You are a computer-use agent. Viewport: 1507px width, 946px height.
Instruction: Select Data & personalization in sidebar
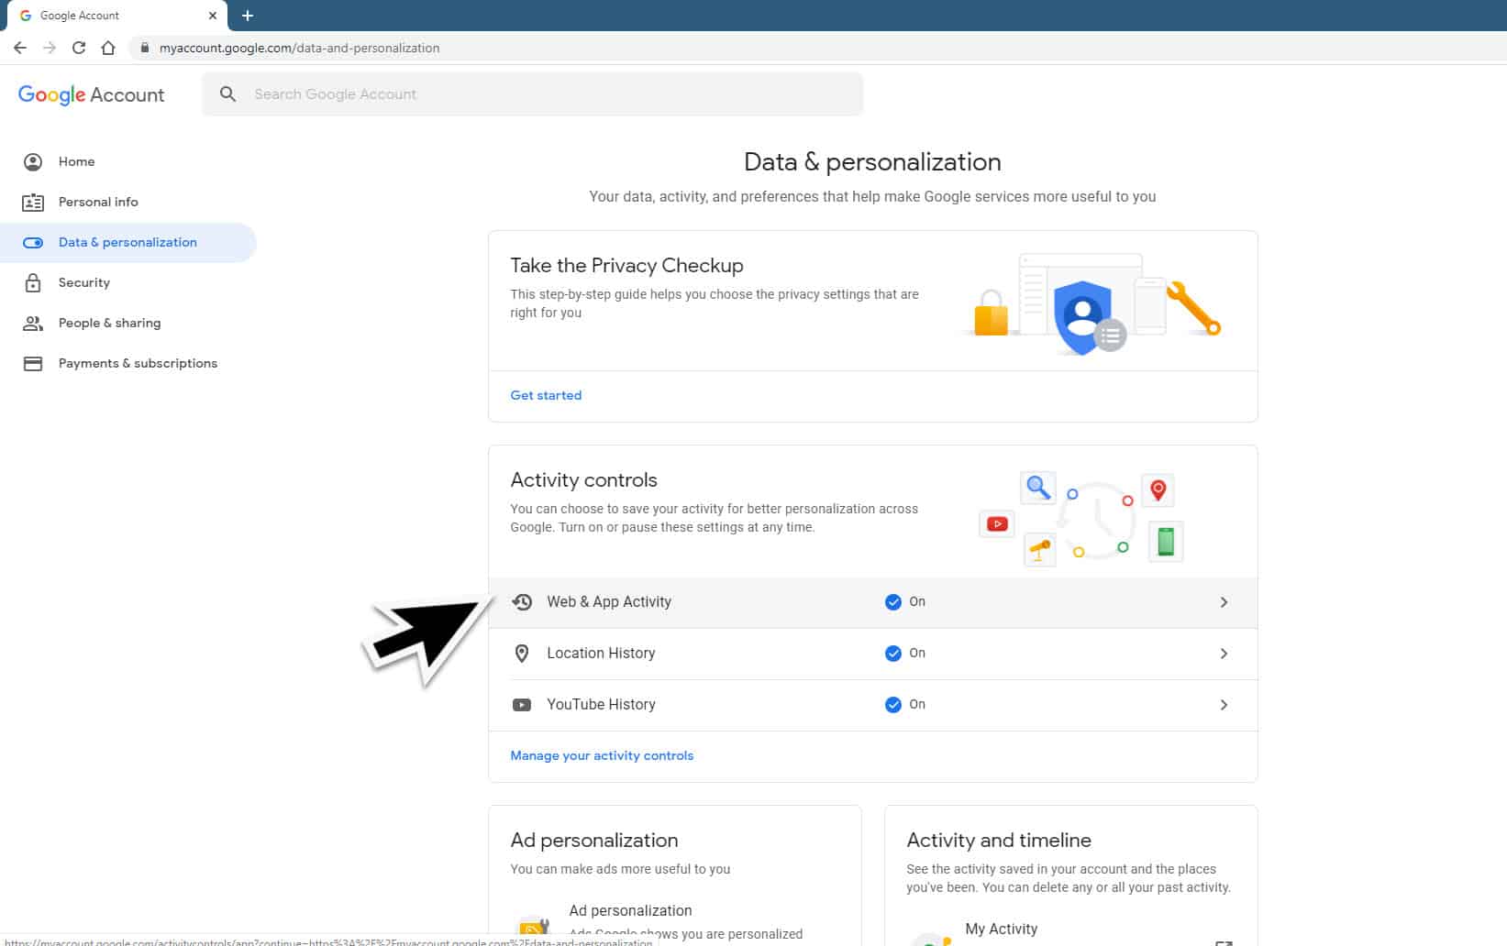128,242
